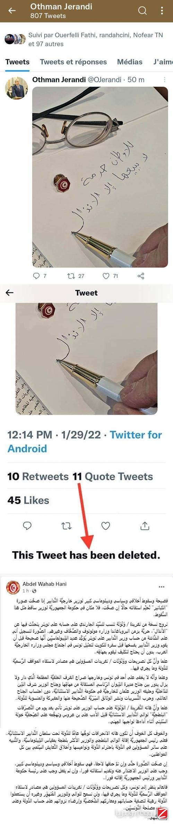The image size is (173, 824).
Task: Tap the upload share icon below 45 Likes
Action: [x=145, y=526]
